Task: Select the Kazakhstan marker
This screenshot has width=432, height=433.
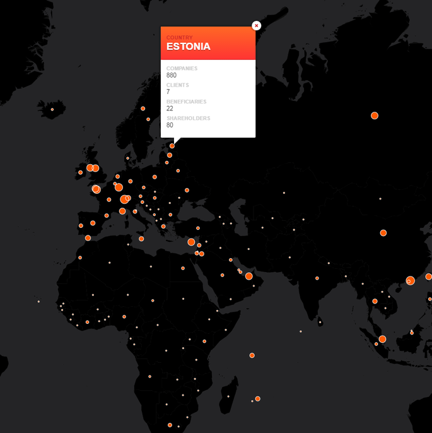Action: 284,193
